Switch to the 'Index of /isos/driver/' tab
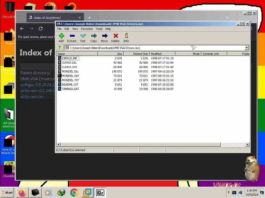This screenshot has width=265, height=198. (55, 18)
